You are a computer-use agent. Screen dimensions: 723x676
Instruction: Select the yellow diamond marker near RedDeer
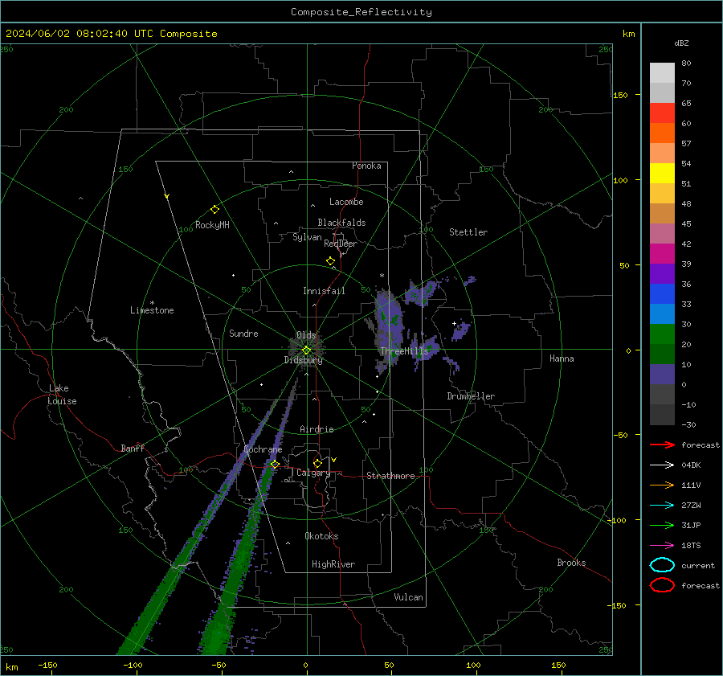(x=330, y=260)
